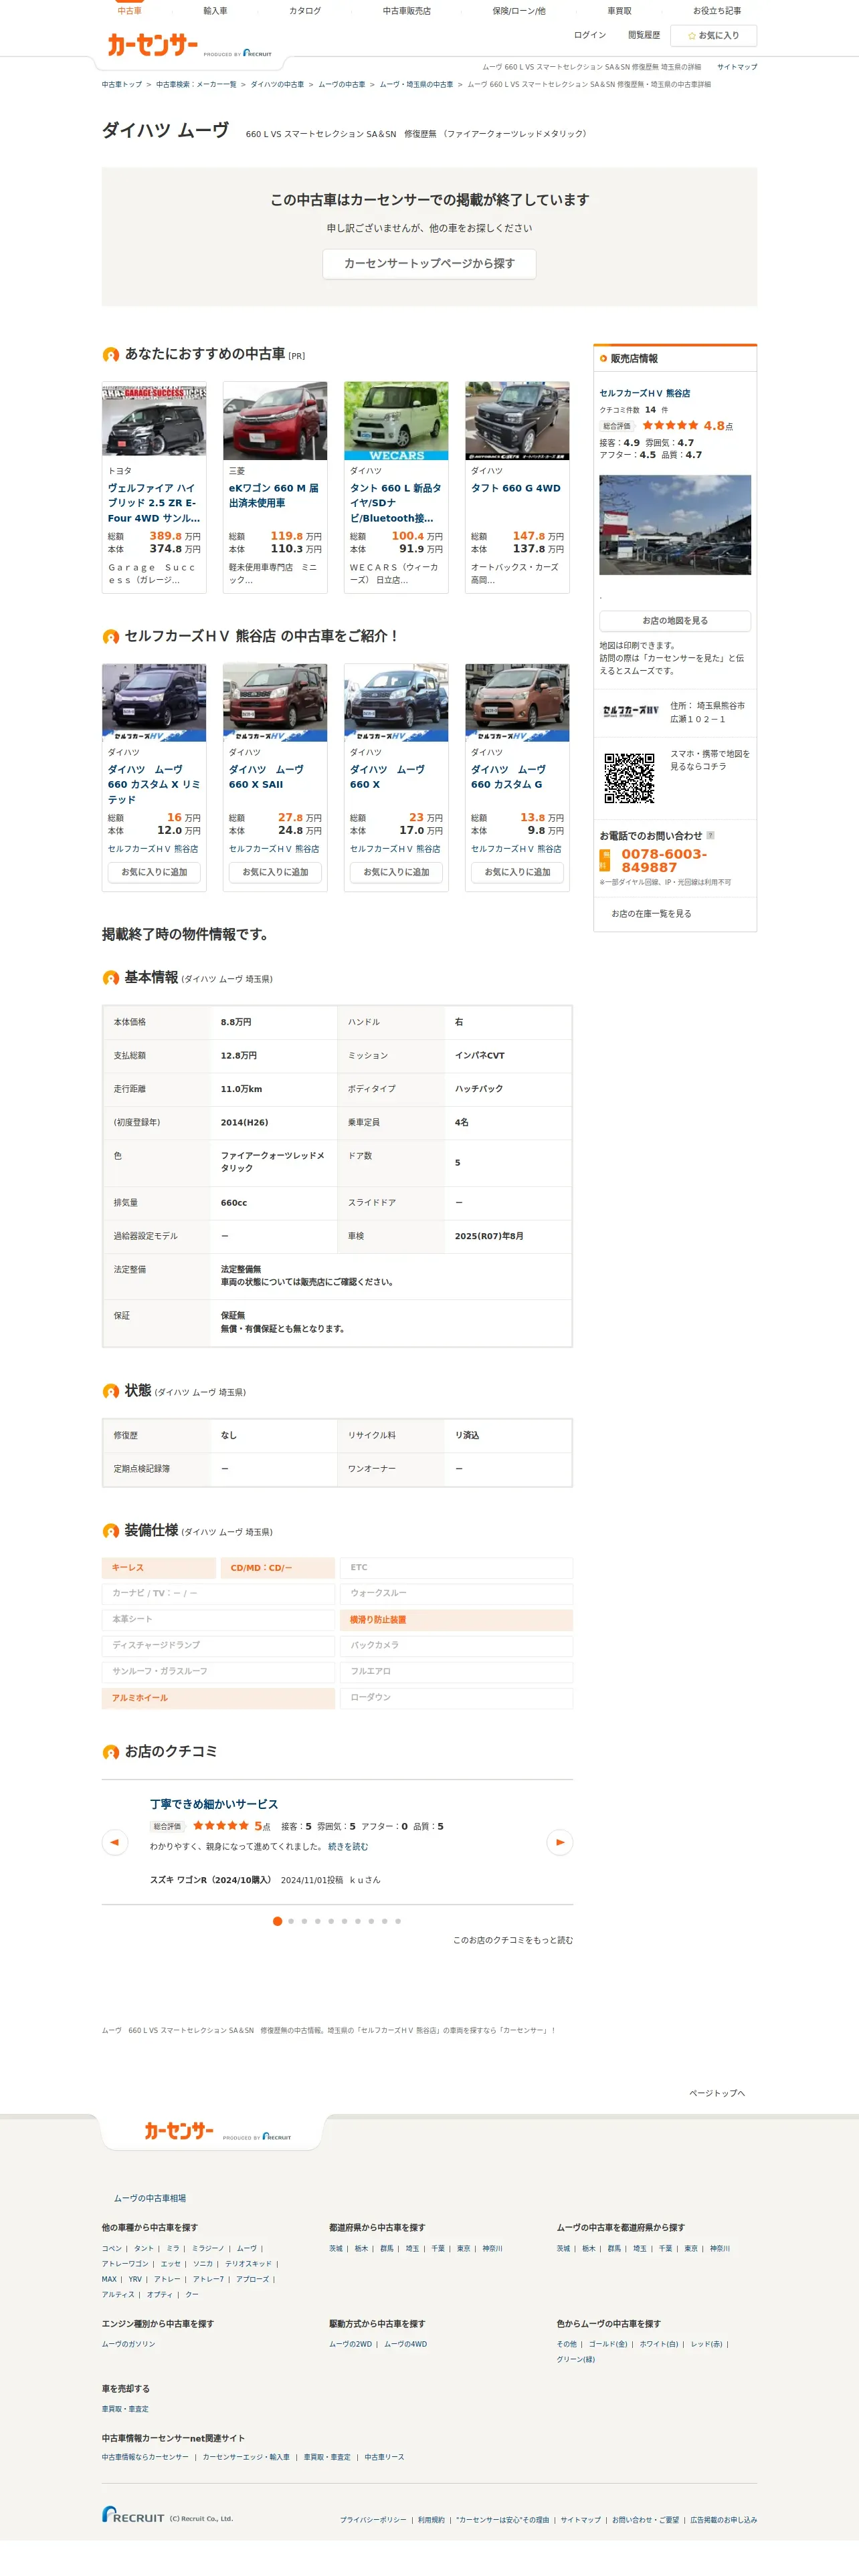This screenshot has width=859, height=2576.
Task: Click the カーセンサーエッジ・輸入車 footer link
Action: pyautogui.click(x=246, y=2457)
